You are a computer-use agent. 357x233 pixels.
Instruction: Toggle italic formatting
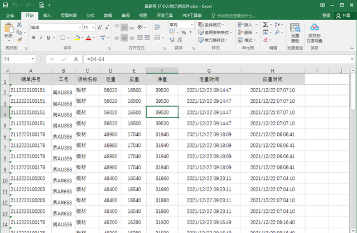pyautogui.click(x=41, y=38)
